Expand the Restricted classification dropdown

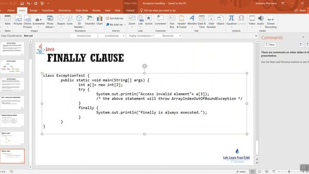tap(180, 36)
